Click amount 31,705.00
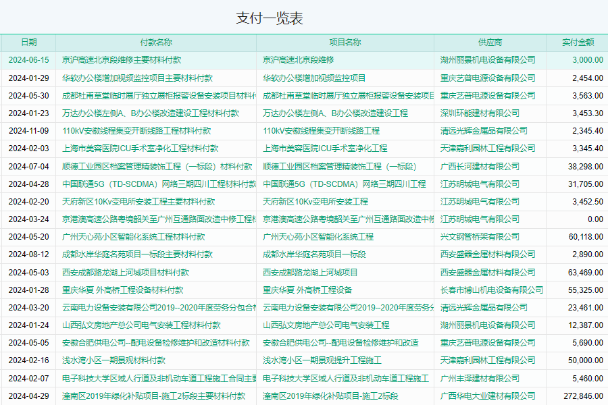This screenshot has width=608, height=405. point(586,184)
